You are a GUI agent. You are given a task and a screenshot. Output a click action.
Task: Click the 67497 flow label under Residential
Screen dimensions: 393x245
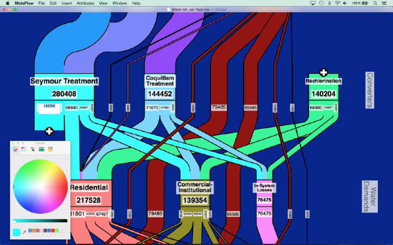click(102, 214)
